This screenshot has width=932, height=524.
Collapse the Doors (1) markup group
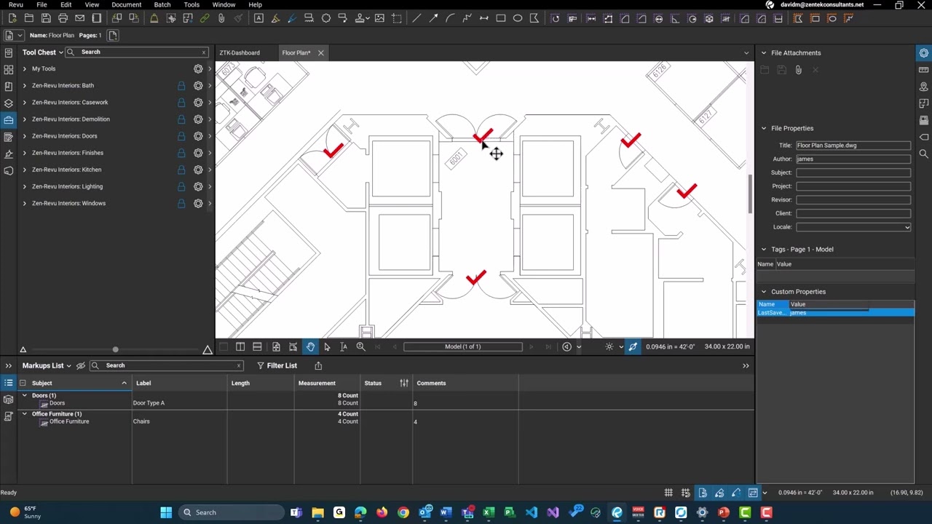coord(24,395)
